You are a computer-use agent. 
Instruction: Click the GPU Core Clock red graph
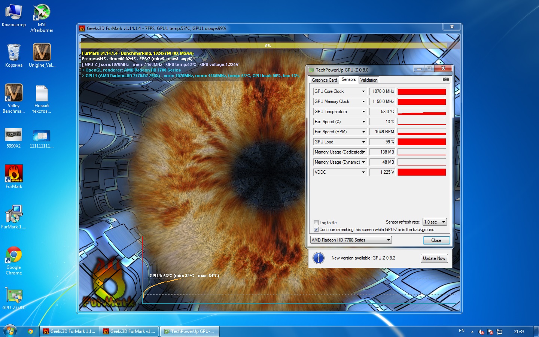[x=421, y=91]
